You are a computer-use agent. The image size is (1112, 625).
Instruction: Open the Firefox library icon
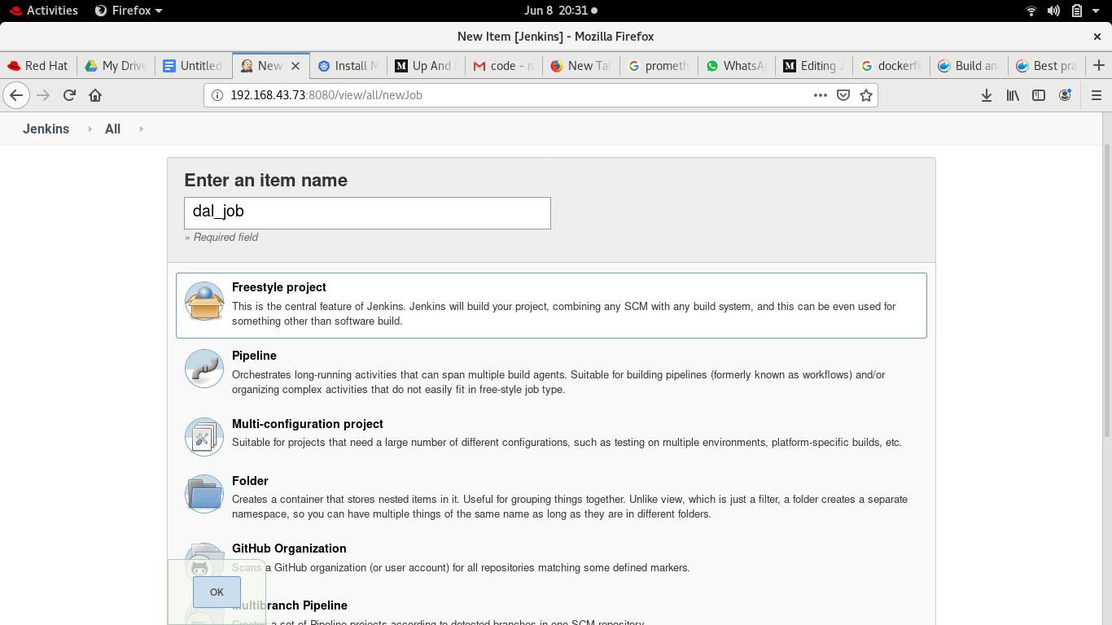pyautogui.click(x=1013, y=95)
